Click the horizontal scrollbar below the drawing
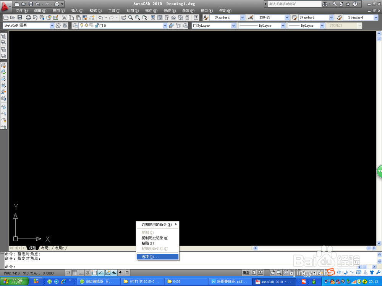 point(314,248)
